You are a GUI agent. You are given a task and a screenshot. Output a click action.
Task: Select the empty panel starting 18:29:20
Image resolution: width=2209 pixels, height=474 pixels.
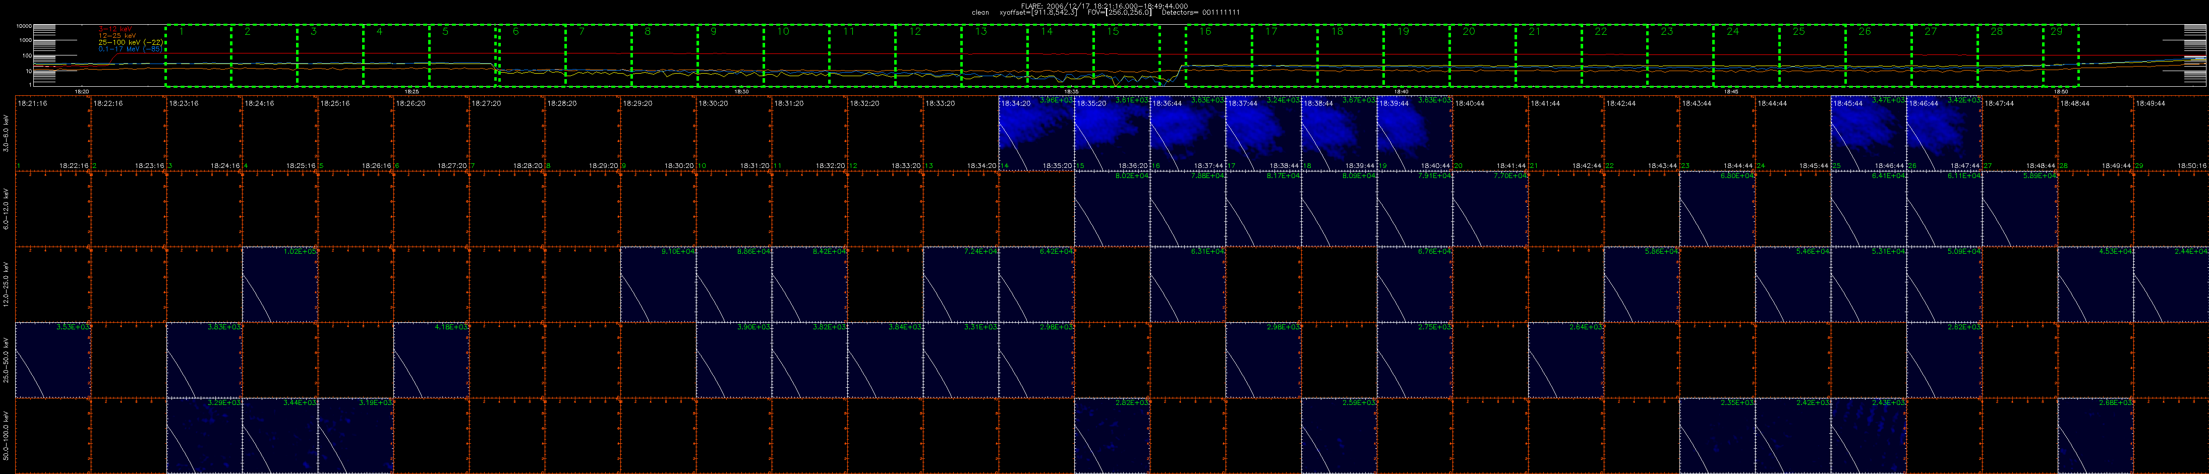click(x=659, y=133)
